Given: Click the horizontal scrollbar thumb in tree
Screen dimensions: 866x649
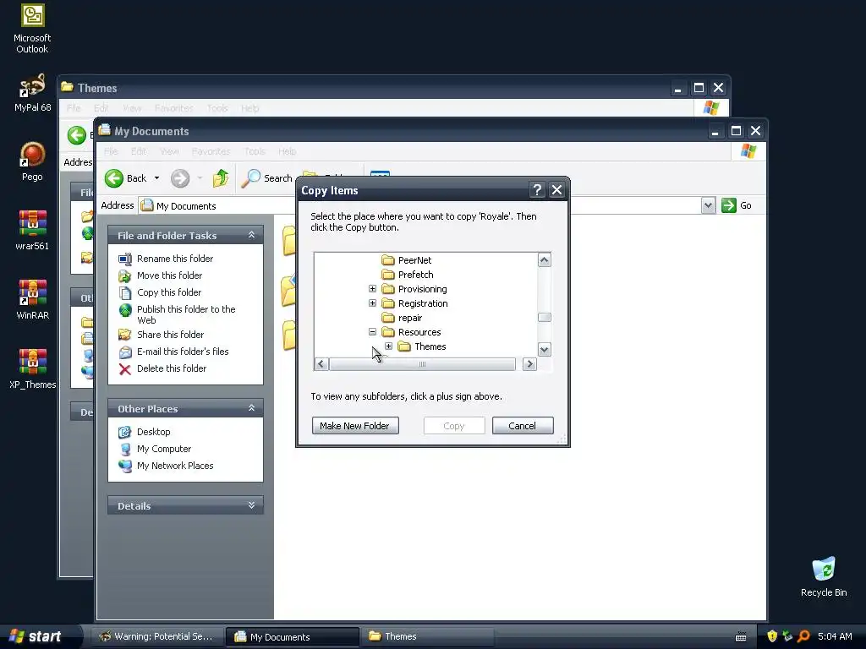Looking at the screenshot, I should pos(423,364).
